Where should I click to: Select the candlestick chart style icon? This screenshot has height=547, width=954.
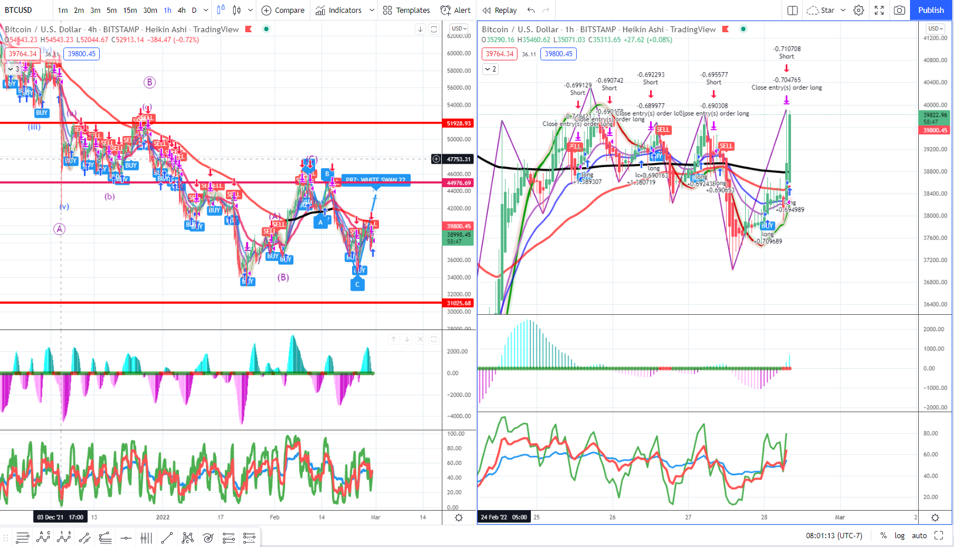point(236,10)
